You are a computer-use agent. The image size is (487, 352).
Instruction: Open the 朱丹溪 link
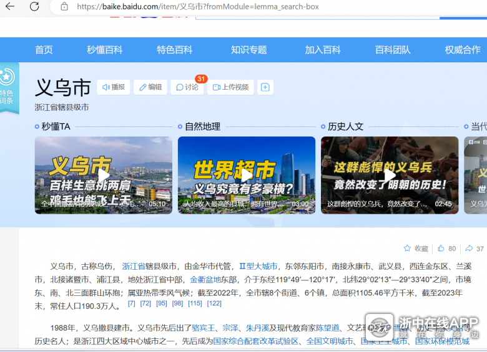coord(257,328)
